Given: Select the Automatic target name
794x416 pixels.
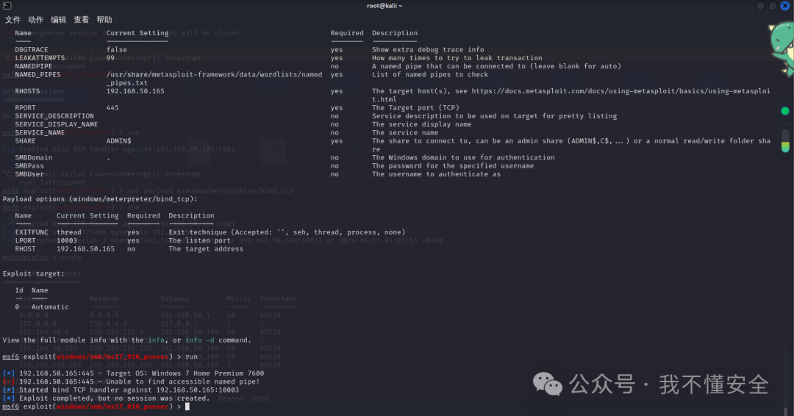Looking at the screenshot, I should coord(50,306).
